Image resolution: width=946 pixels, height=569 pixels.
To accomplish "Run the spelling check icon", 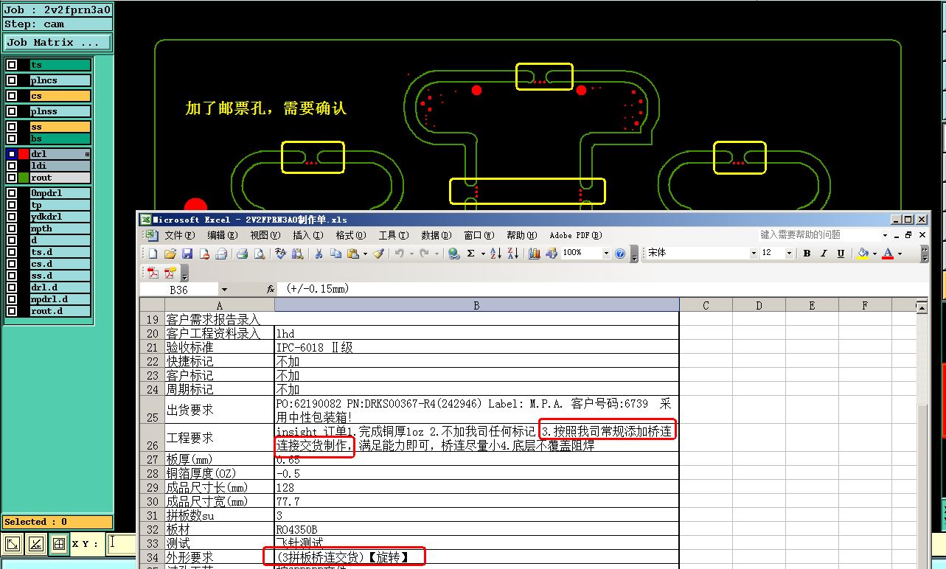I will pyautogui.click(x=281, y=254).
